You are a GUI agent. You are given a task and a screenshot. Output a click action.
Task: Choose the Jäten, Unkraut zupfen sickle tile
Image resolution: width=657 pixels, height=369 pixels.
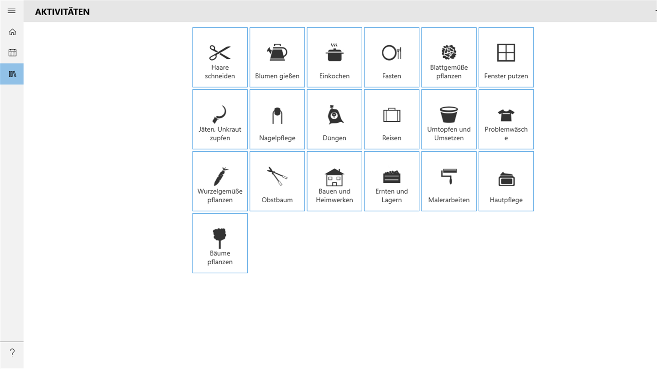220,119
